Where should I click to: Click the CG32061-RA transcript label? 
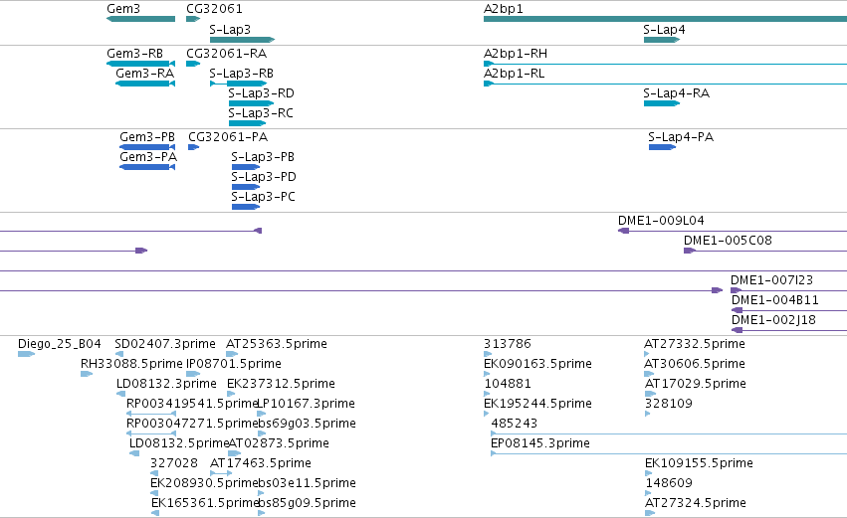(x=226, y=54)
